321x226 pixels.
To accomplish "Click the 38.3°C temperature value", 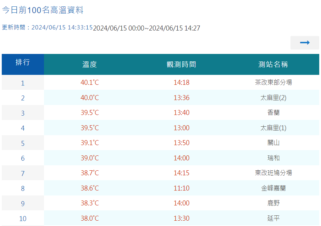I will click(90, 203).
